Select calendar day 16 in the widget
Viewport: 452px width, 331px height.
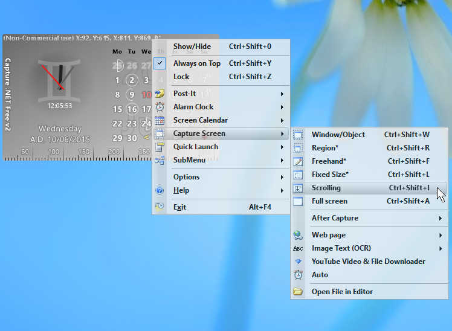(132, 109)
